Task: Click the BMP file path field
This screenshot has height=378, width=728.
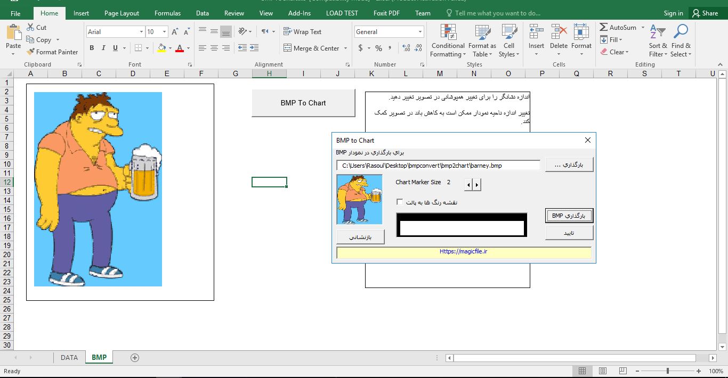Action: [x=439, y=166]
